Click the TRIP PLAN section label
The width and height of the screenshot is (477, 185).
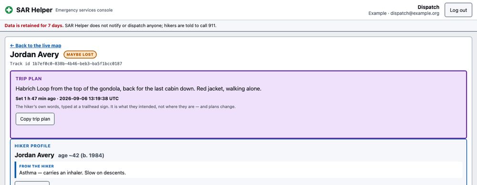[29, 79]
